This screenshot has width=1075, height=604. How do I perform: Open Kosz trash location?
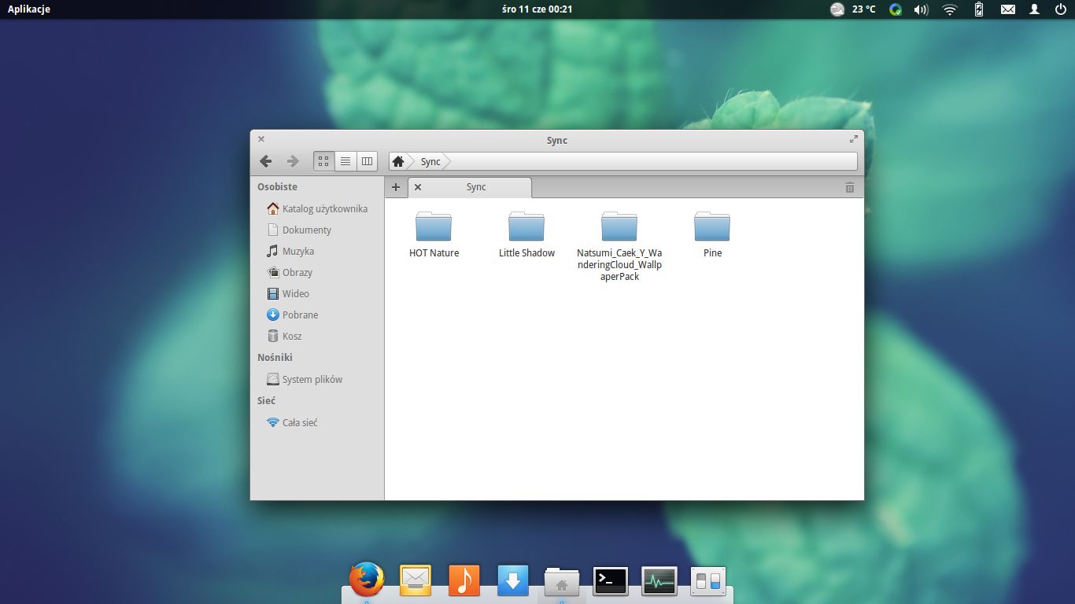coord(292,336)
